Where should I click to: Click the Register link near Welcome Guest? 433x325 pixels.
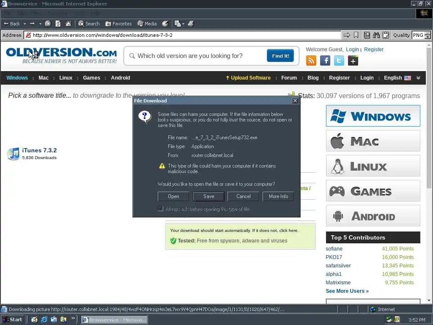(374, 49)
